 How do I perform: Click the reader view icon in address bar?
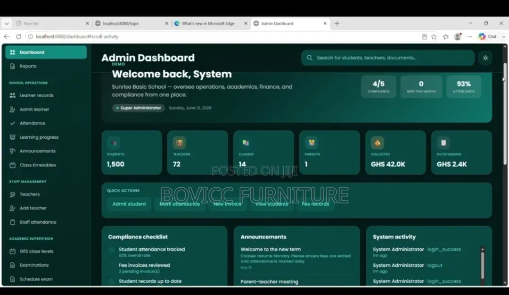click(424, 37)
